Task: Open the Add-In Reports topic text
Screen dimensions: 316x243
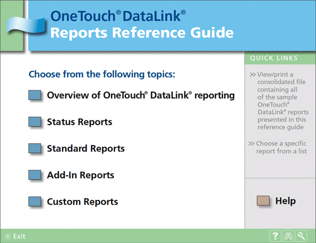Action: (81, 175)
